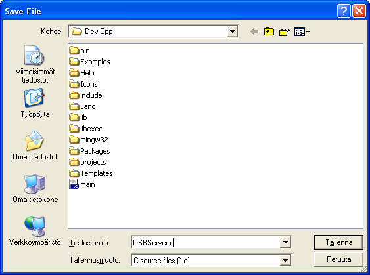Expand the Kohde Dev-Cpp location dropdown

(x=232, y=32)
